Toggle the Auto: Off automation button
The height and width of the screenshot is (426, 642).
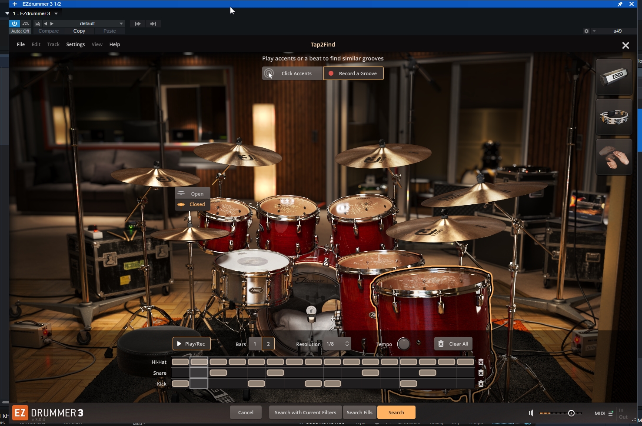click(20, 31)
